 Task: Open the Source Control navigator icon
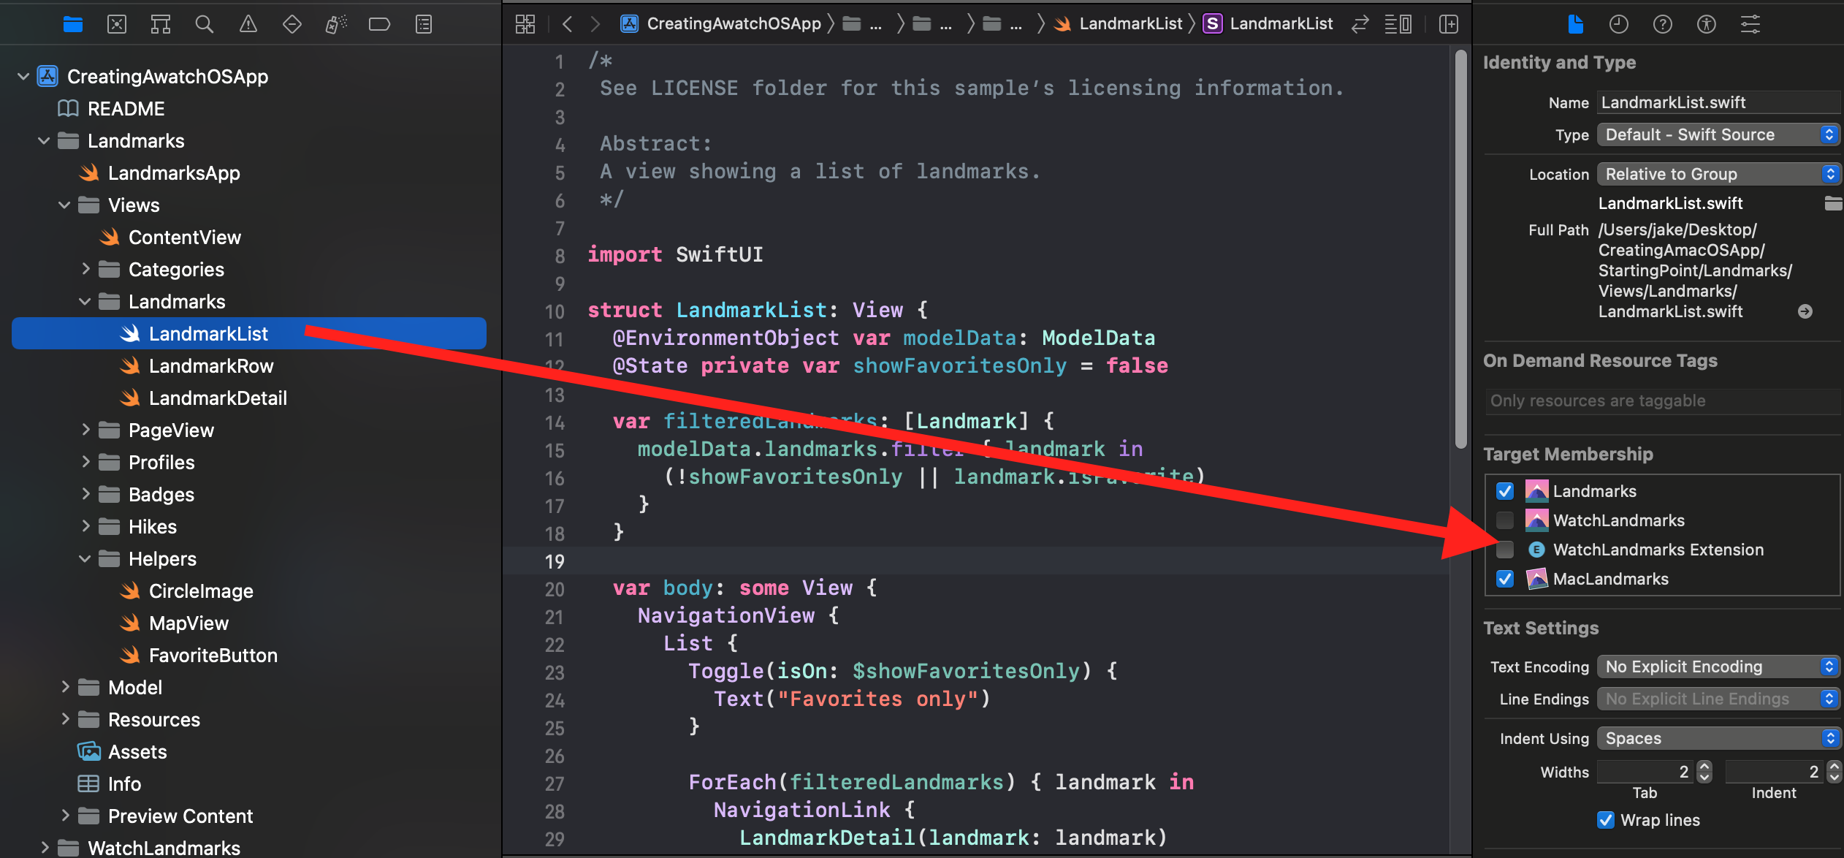pyautogui.click(x=117, y=24)
